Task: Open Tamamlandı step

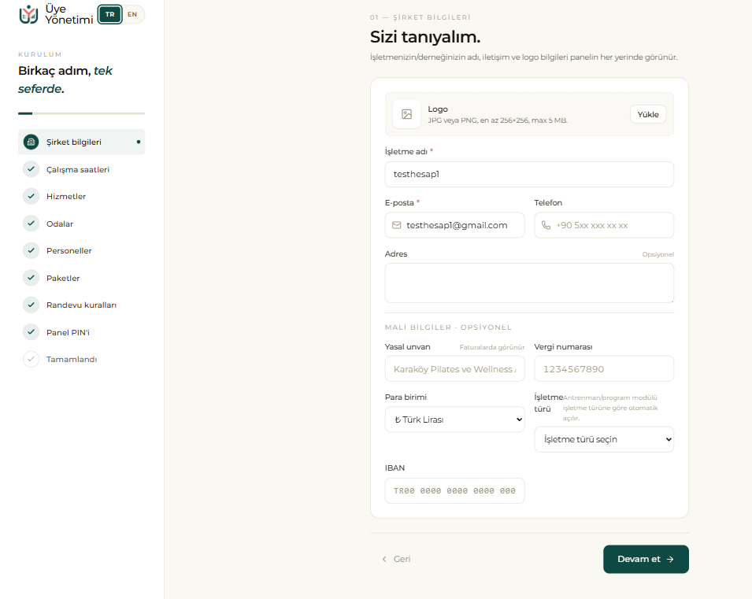Action: point(82,359)
